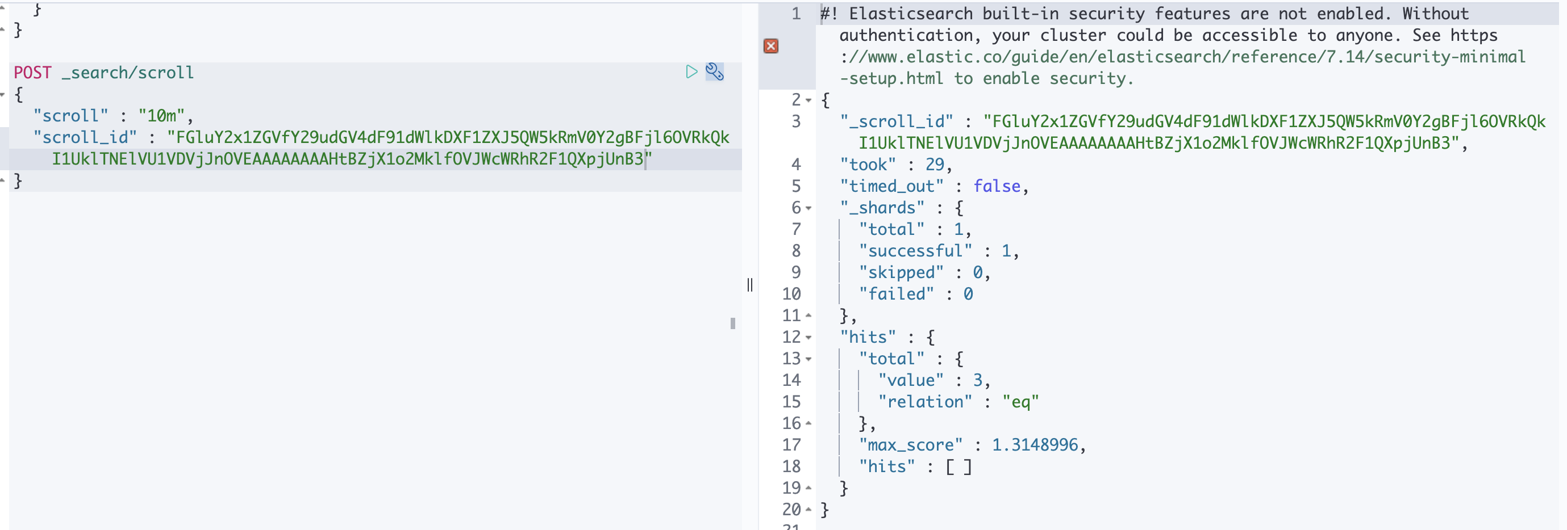This screenshot has height=530, width=1567.
Task: Click the "scroll" key in request
Action: 70,116
